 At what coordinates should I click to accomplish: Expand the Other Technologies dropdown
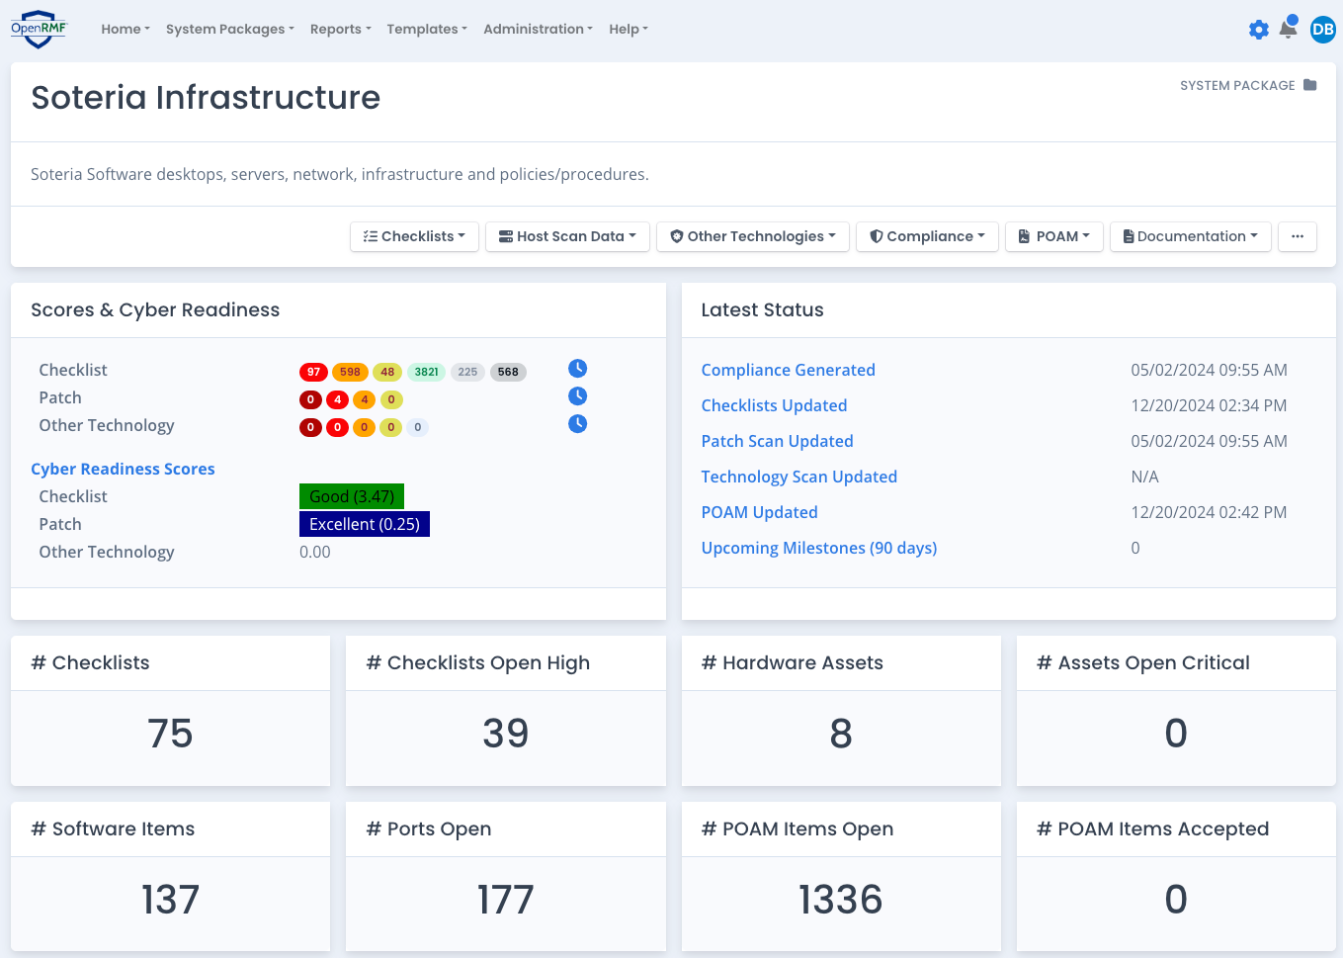[753, 236]
